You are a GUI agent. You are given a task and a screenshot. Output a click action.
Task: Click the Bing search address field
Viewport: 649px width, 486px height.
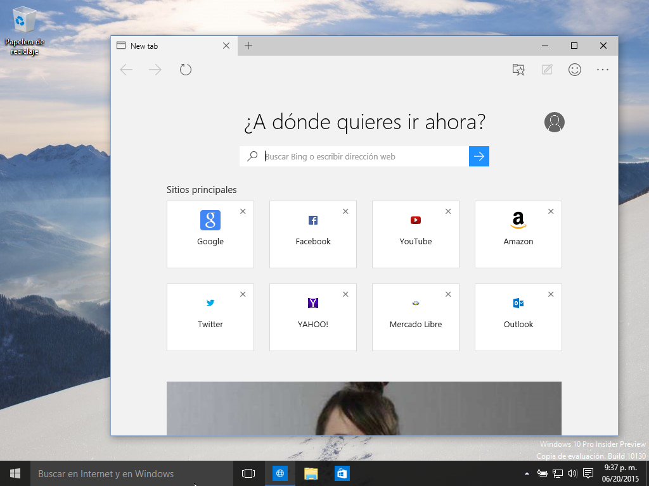pyautogui.click(x=364, y=156)
